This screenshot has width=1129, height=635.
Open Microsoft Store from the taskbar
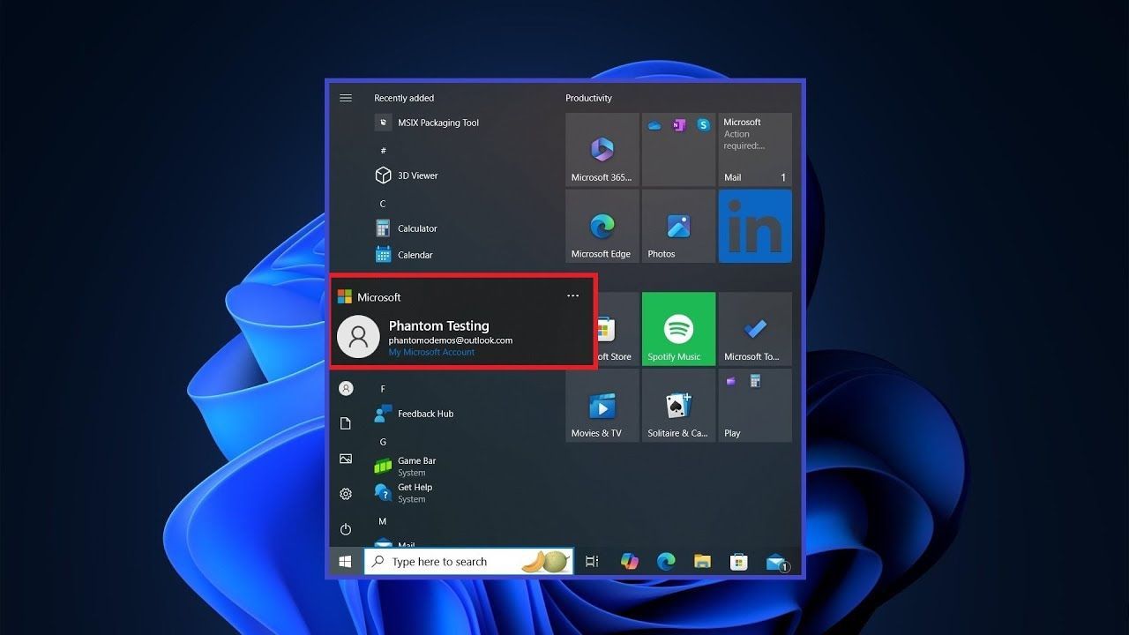(x=739, y=562)
